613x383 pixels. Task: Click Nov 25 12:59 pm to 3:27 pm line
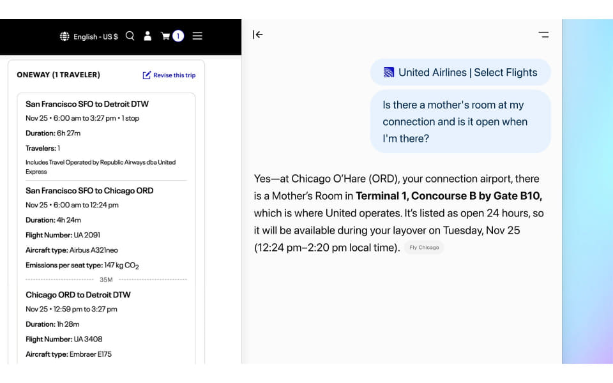click(72, 309)
